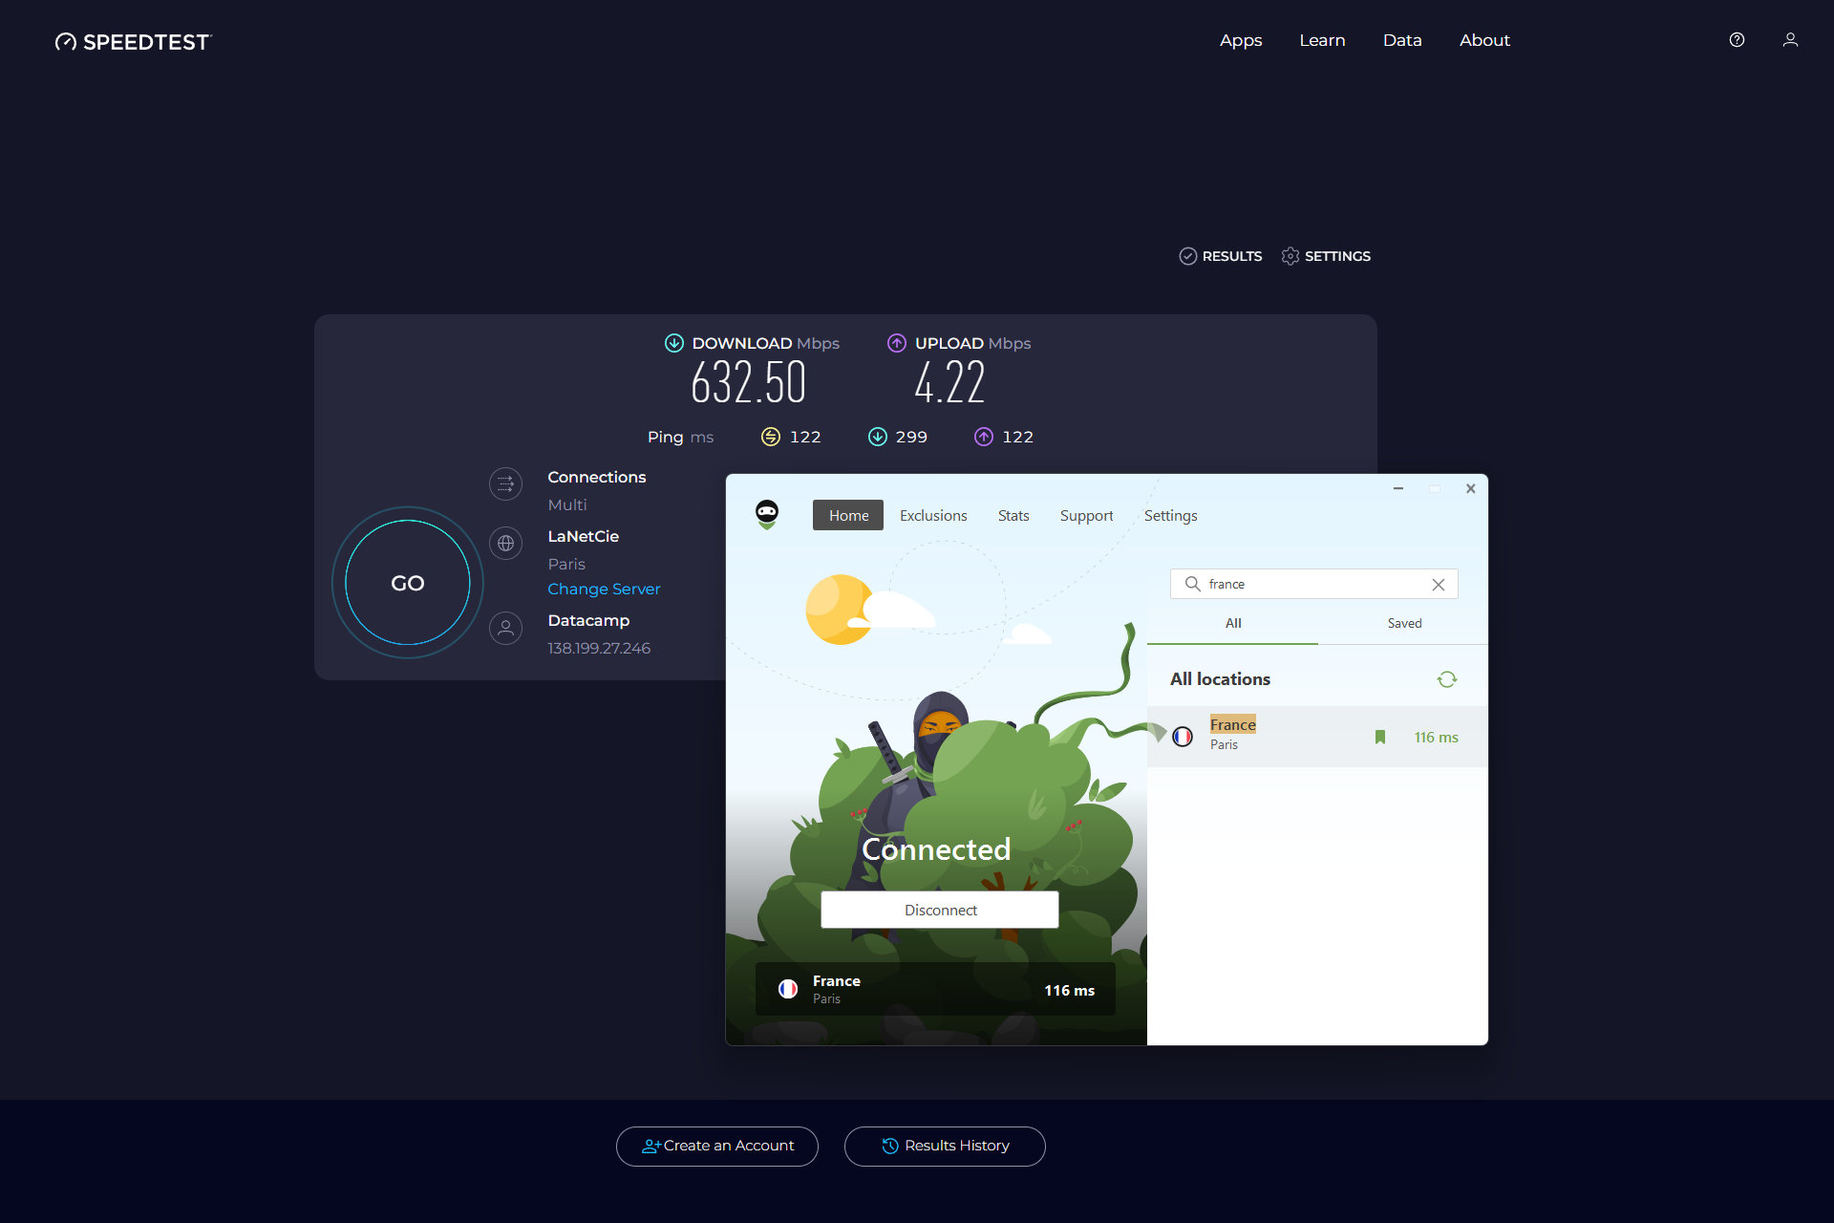Click the france search input field
The width and height of the screenshot is (1834, 1223).
(x=1314, y=583)
